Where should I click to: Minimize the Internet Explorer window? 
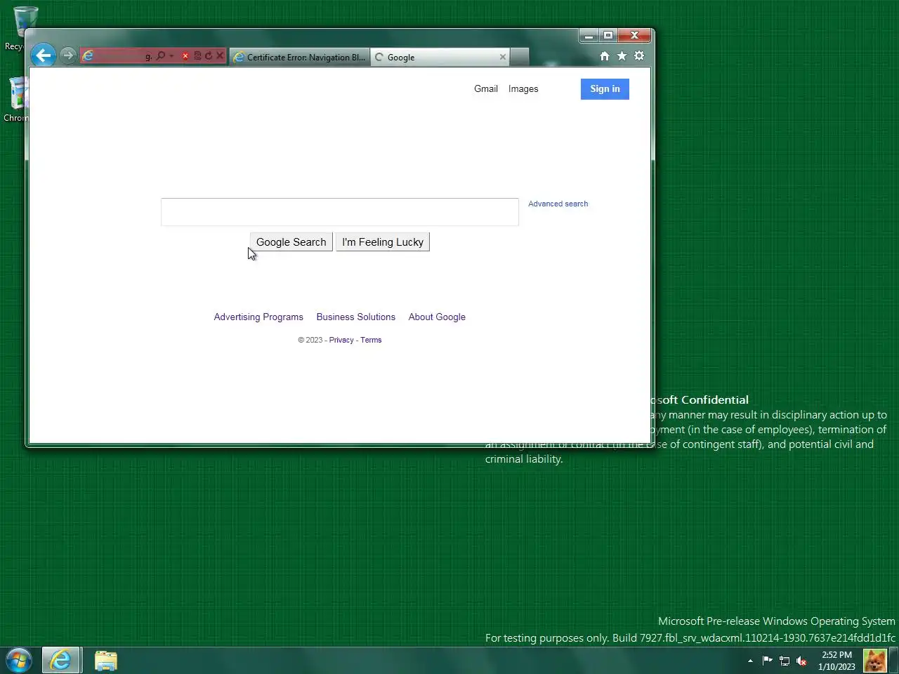589,36
